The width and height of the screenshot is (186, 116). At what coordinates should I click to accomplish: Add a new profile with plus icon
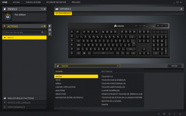(x=42, y=9)
